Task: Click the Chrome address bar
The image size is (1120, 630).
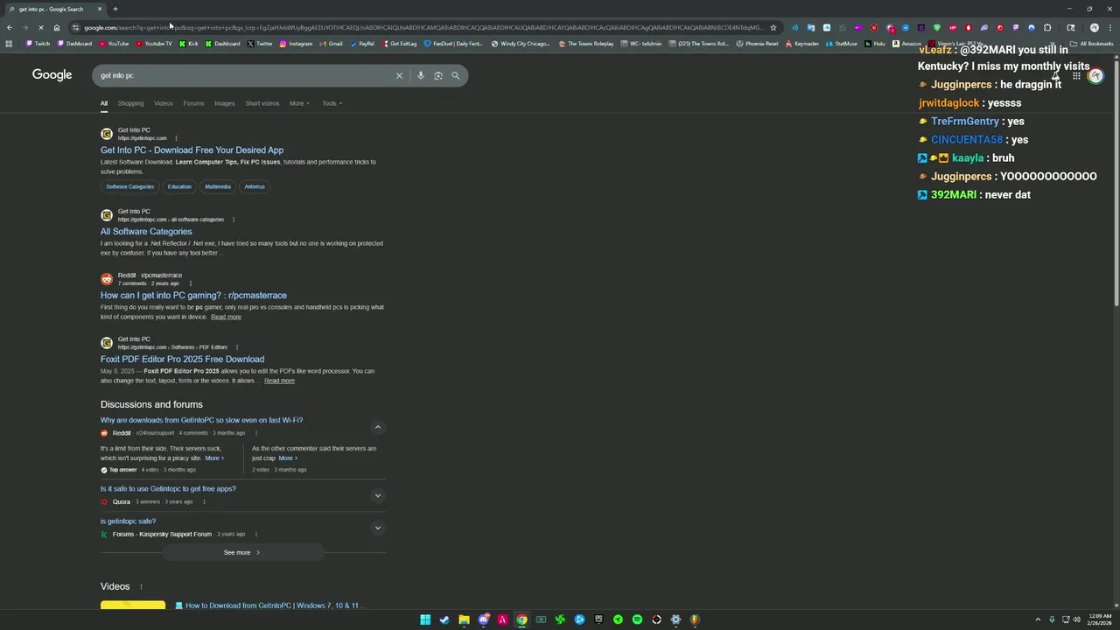Action: pyautogui.click(x=424, y=27)
